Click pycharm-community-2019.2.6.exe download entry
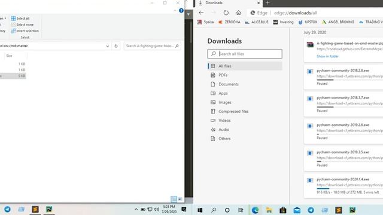 click(343, 125)
